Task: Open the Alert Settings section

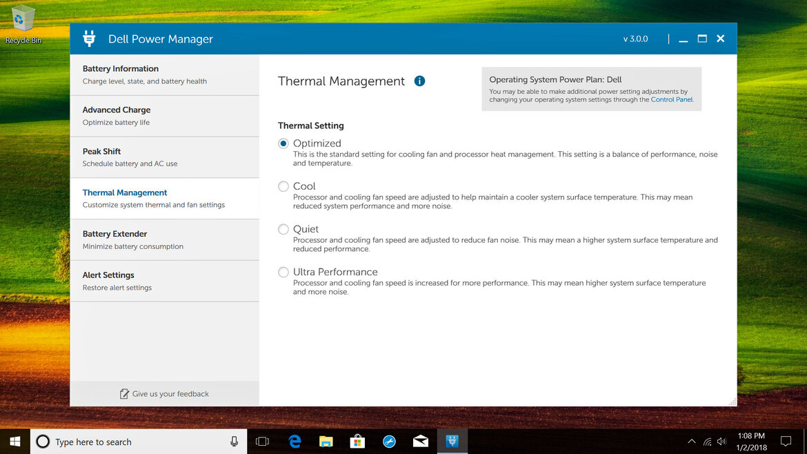Action: pos(165,281)
